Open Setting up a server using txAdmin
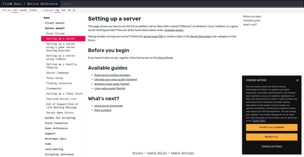Screen dimensions: 304x157 (x=61, y=57)
